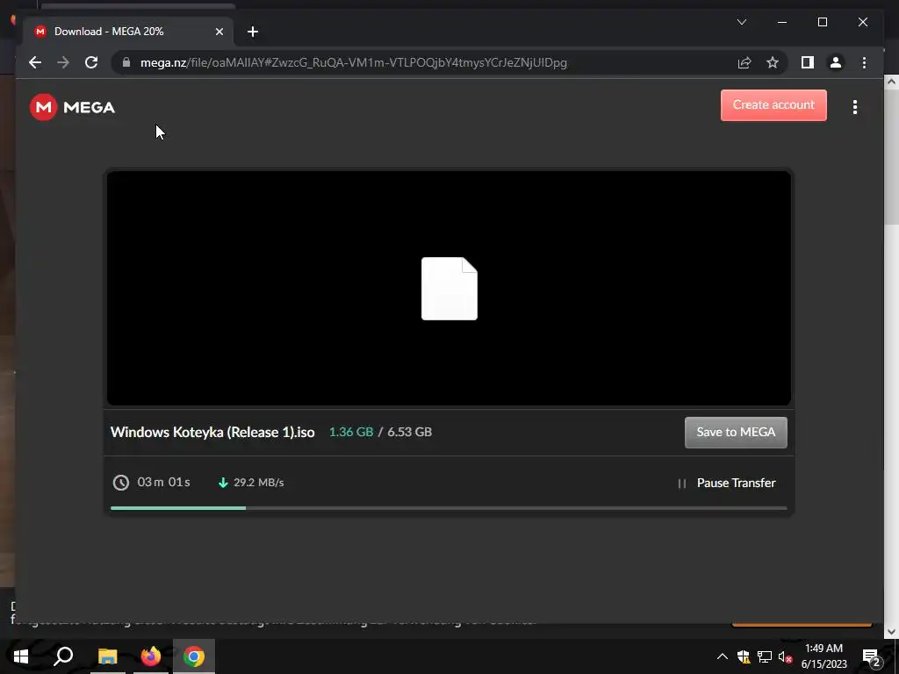This screenshot has width=899, height=674.
Task: Open network status tray icon
Action: 765,656
